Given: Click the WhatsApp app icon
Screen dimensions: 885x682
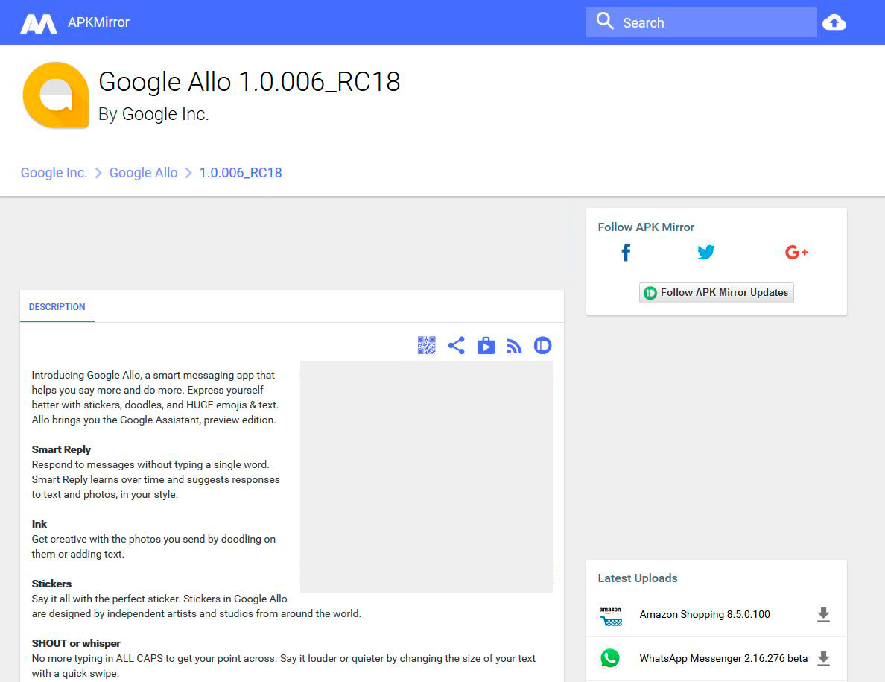Looking at the screenshot, I should [610, 658].
